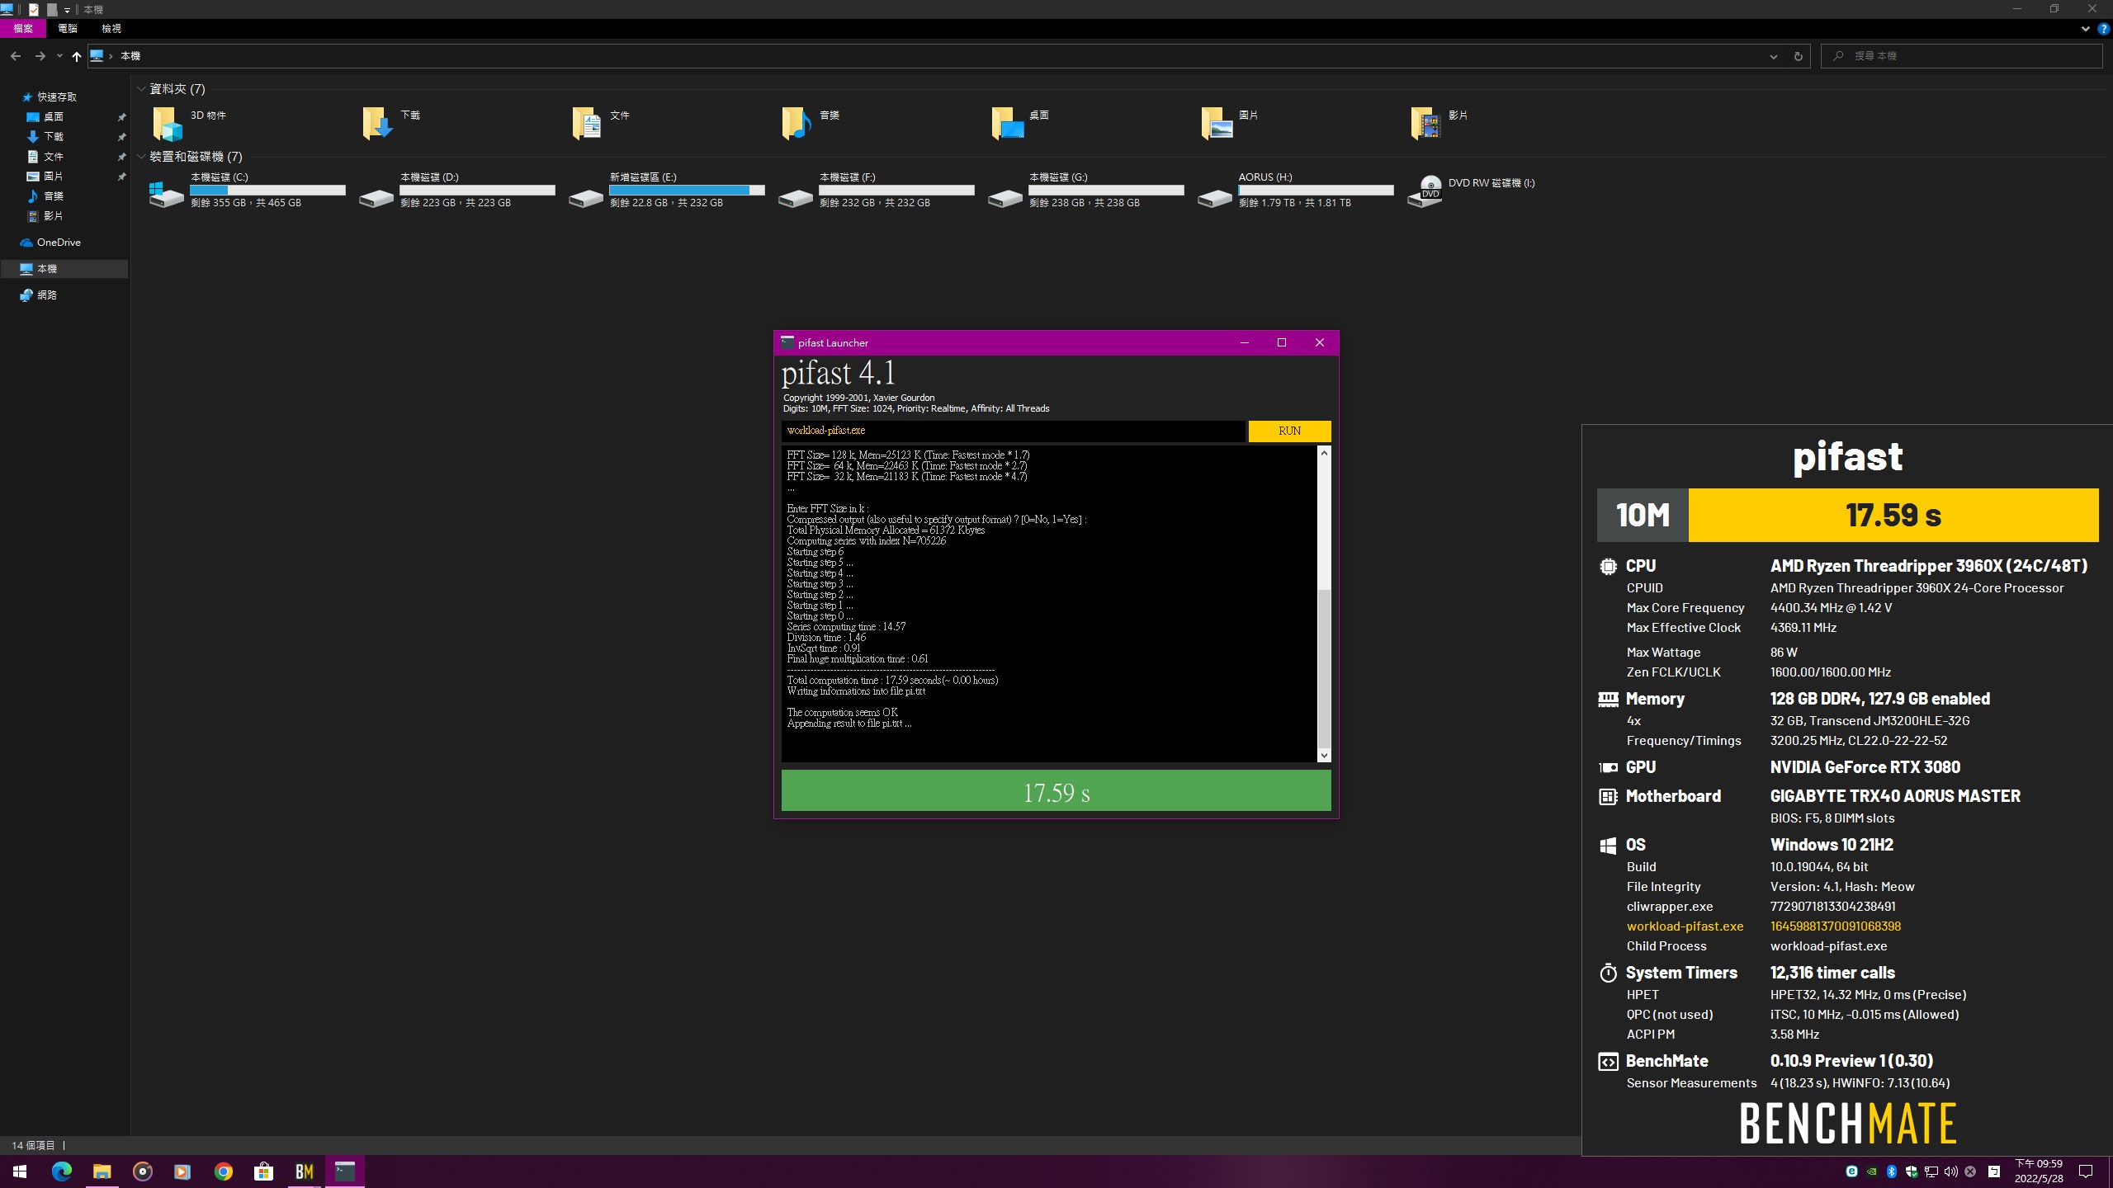Switch to pifast Launcher taskbar item
This screenshot has height=1188, width=2113.
(x=344, y=1171)
